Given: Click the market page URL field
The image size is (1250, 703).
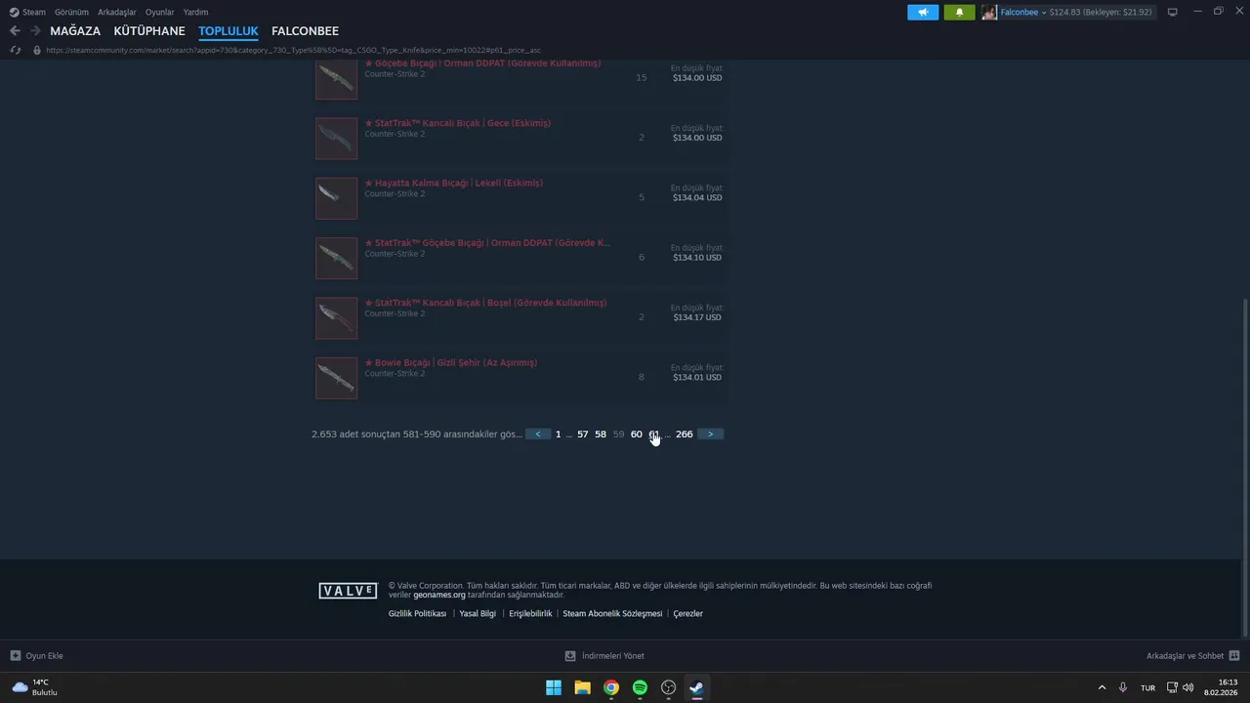Looking at the screenshot, I should (x=293, y=50).
